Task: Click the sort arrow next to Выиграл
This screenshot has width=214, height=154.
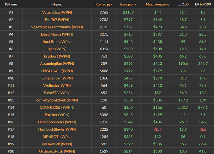Action: coord(135,5)
